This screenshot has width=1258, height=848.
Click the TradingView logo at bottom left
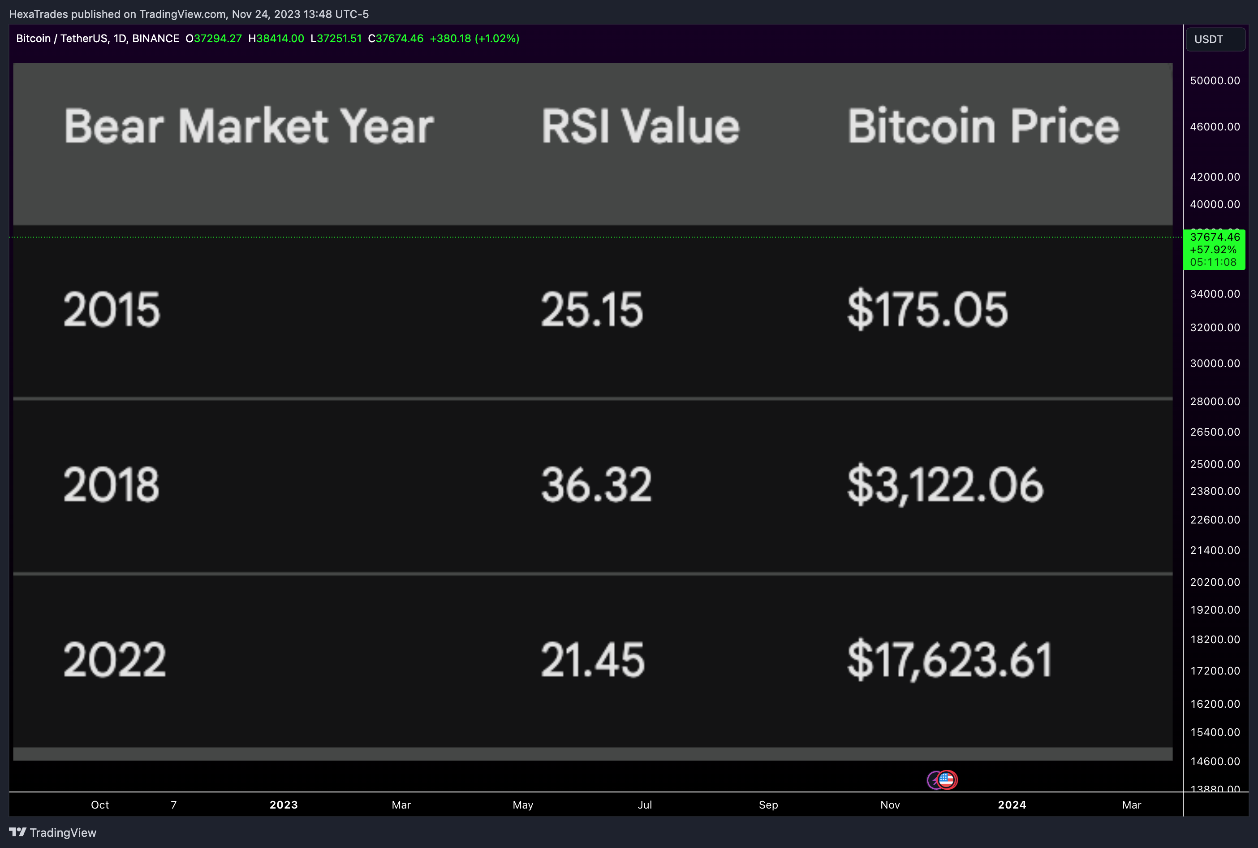coord(52,832)
